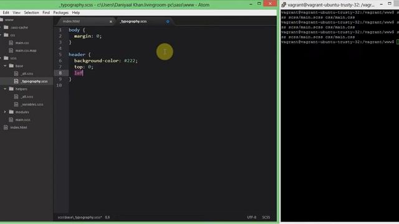Click line number 10 in the gutter
The width and height of the screenshot is (399, 224).
point(59,85)
